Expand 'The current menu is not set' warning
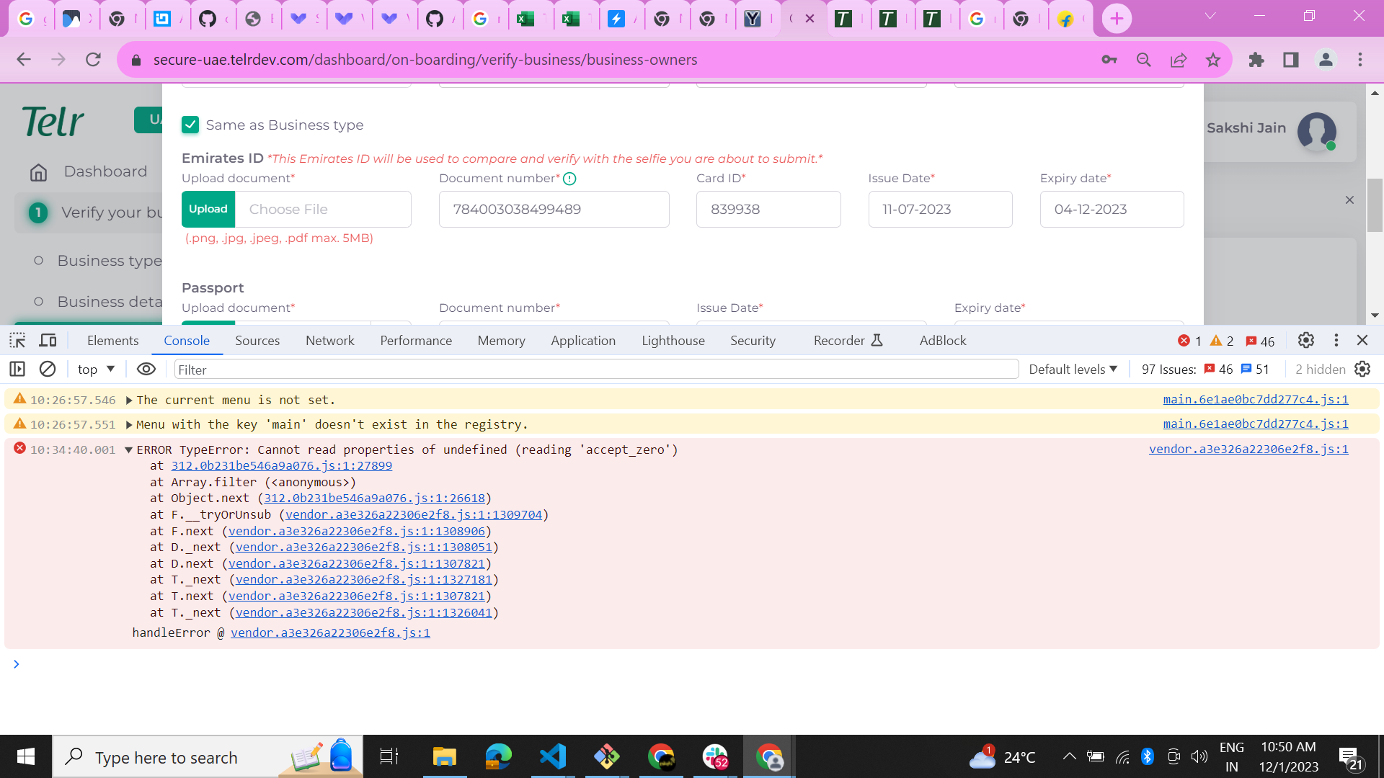Image resolution: width=1384 pixels, height=778 pixels. (129, 400)
